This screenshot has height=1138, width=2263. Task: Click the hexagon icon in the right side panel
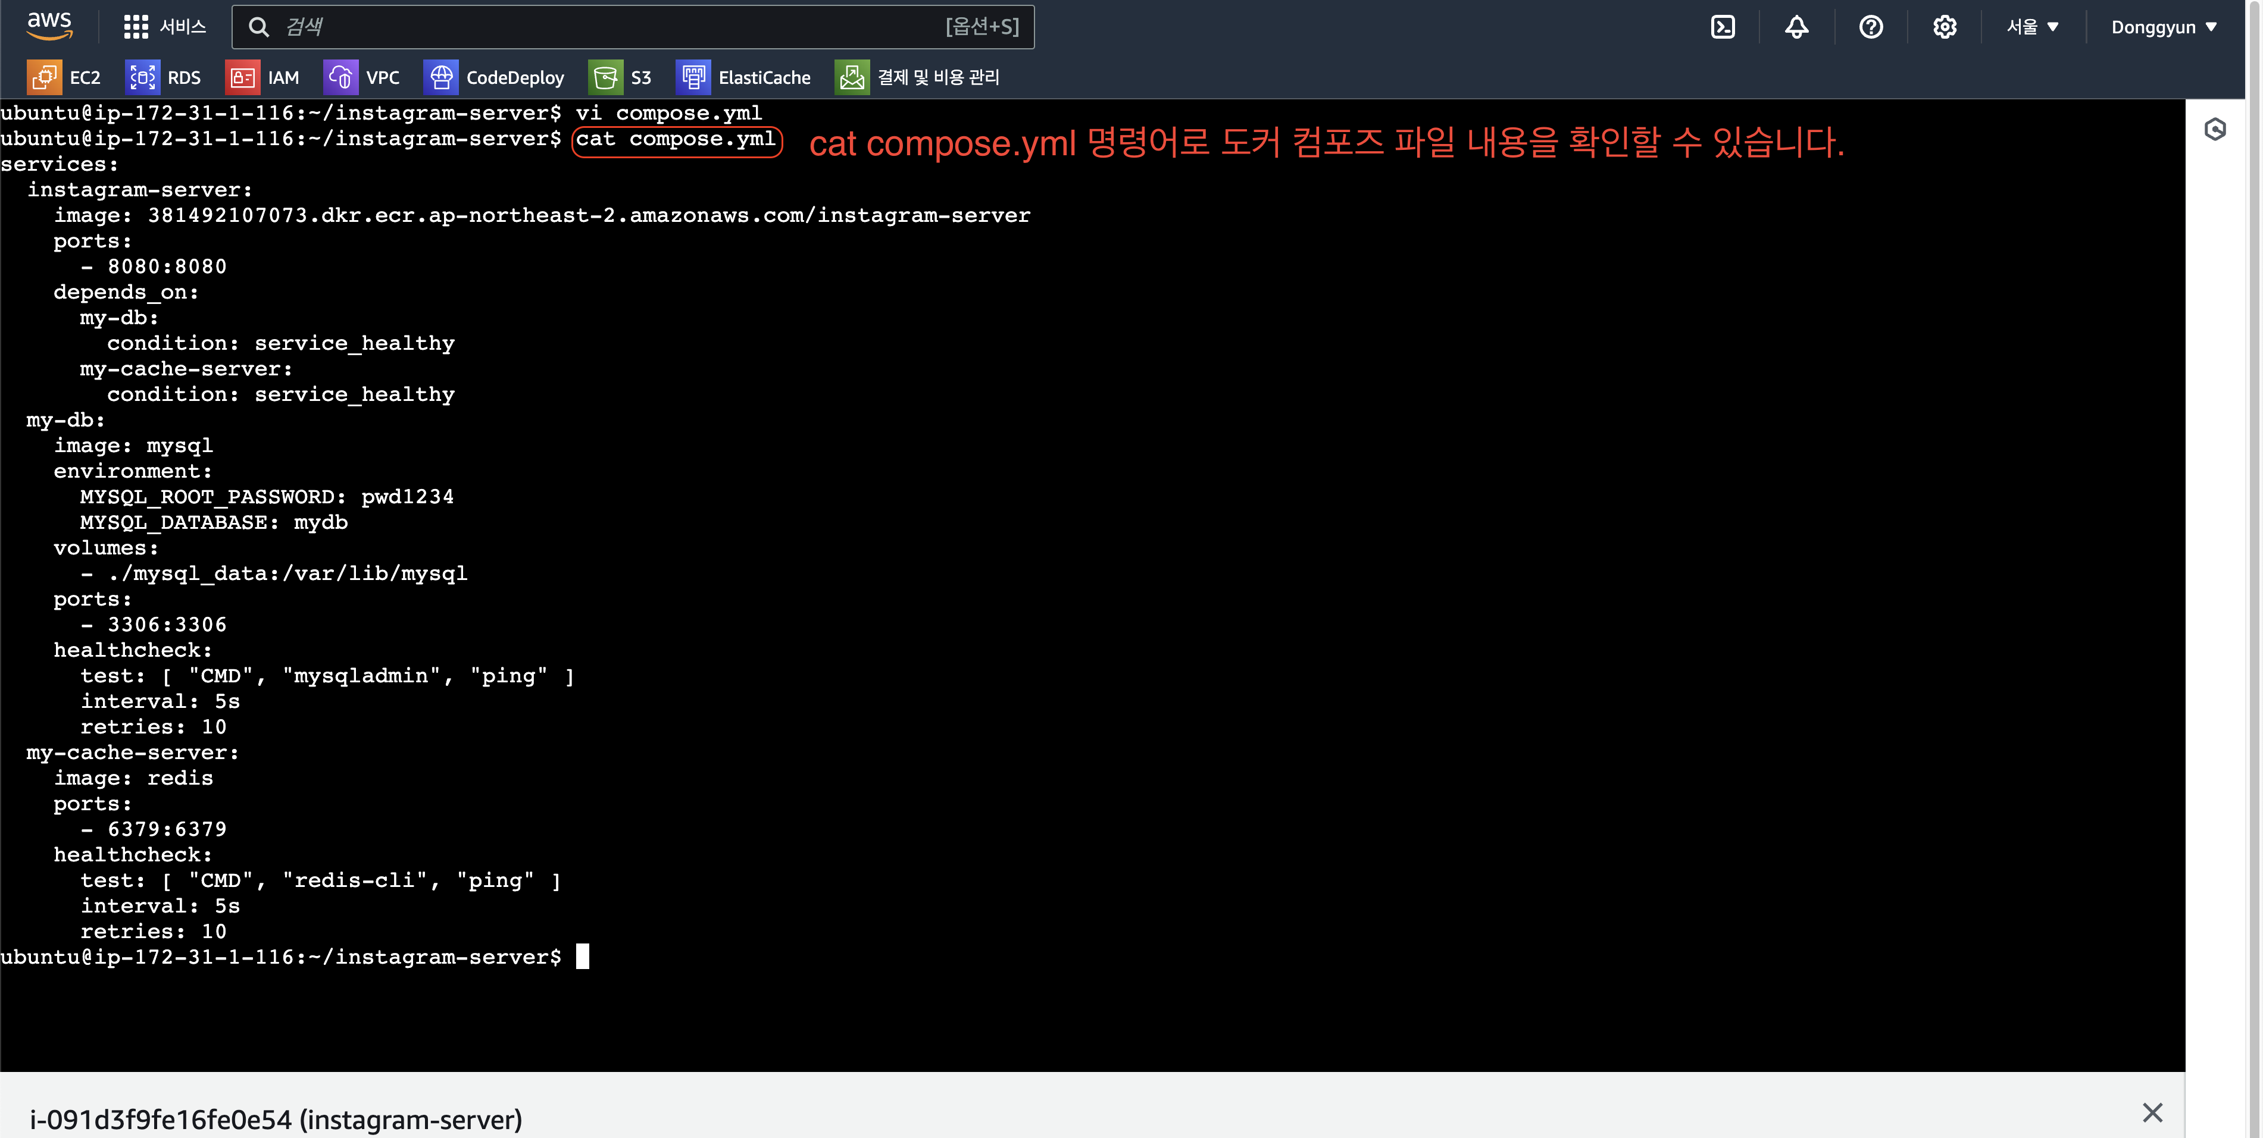(2215, 130)
